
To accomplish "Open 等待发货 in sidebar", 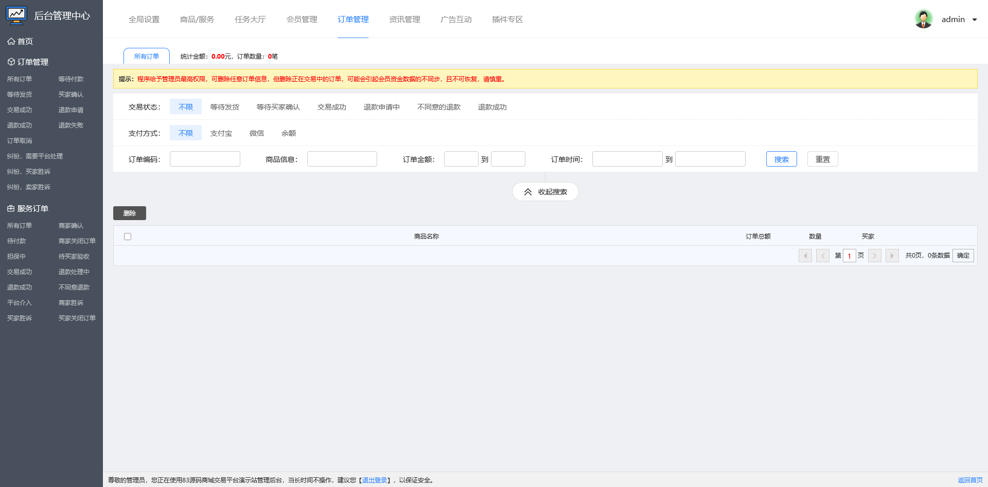I will [x=20, y=95].
